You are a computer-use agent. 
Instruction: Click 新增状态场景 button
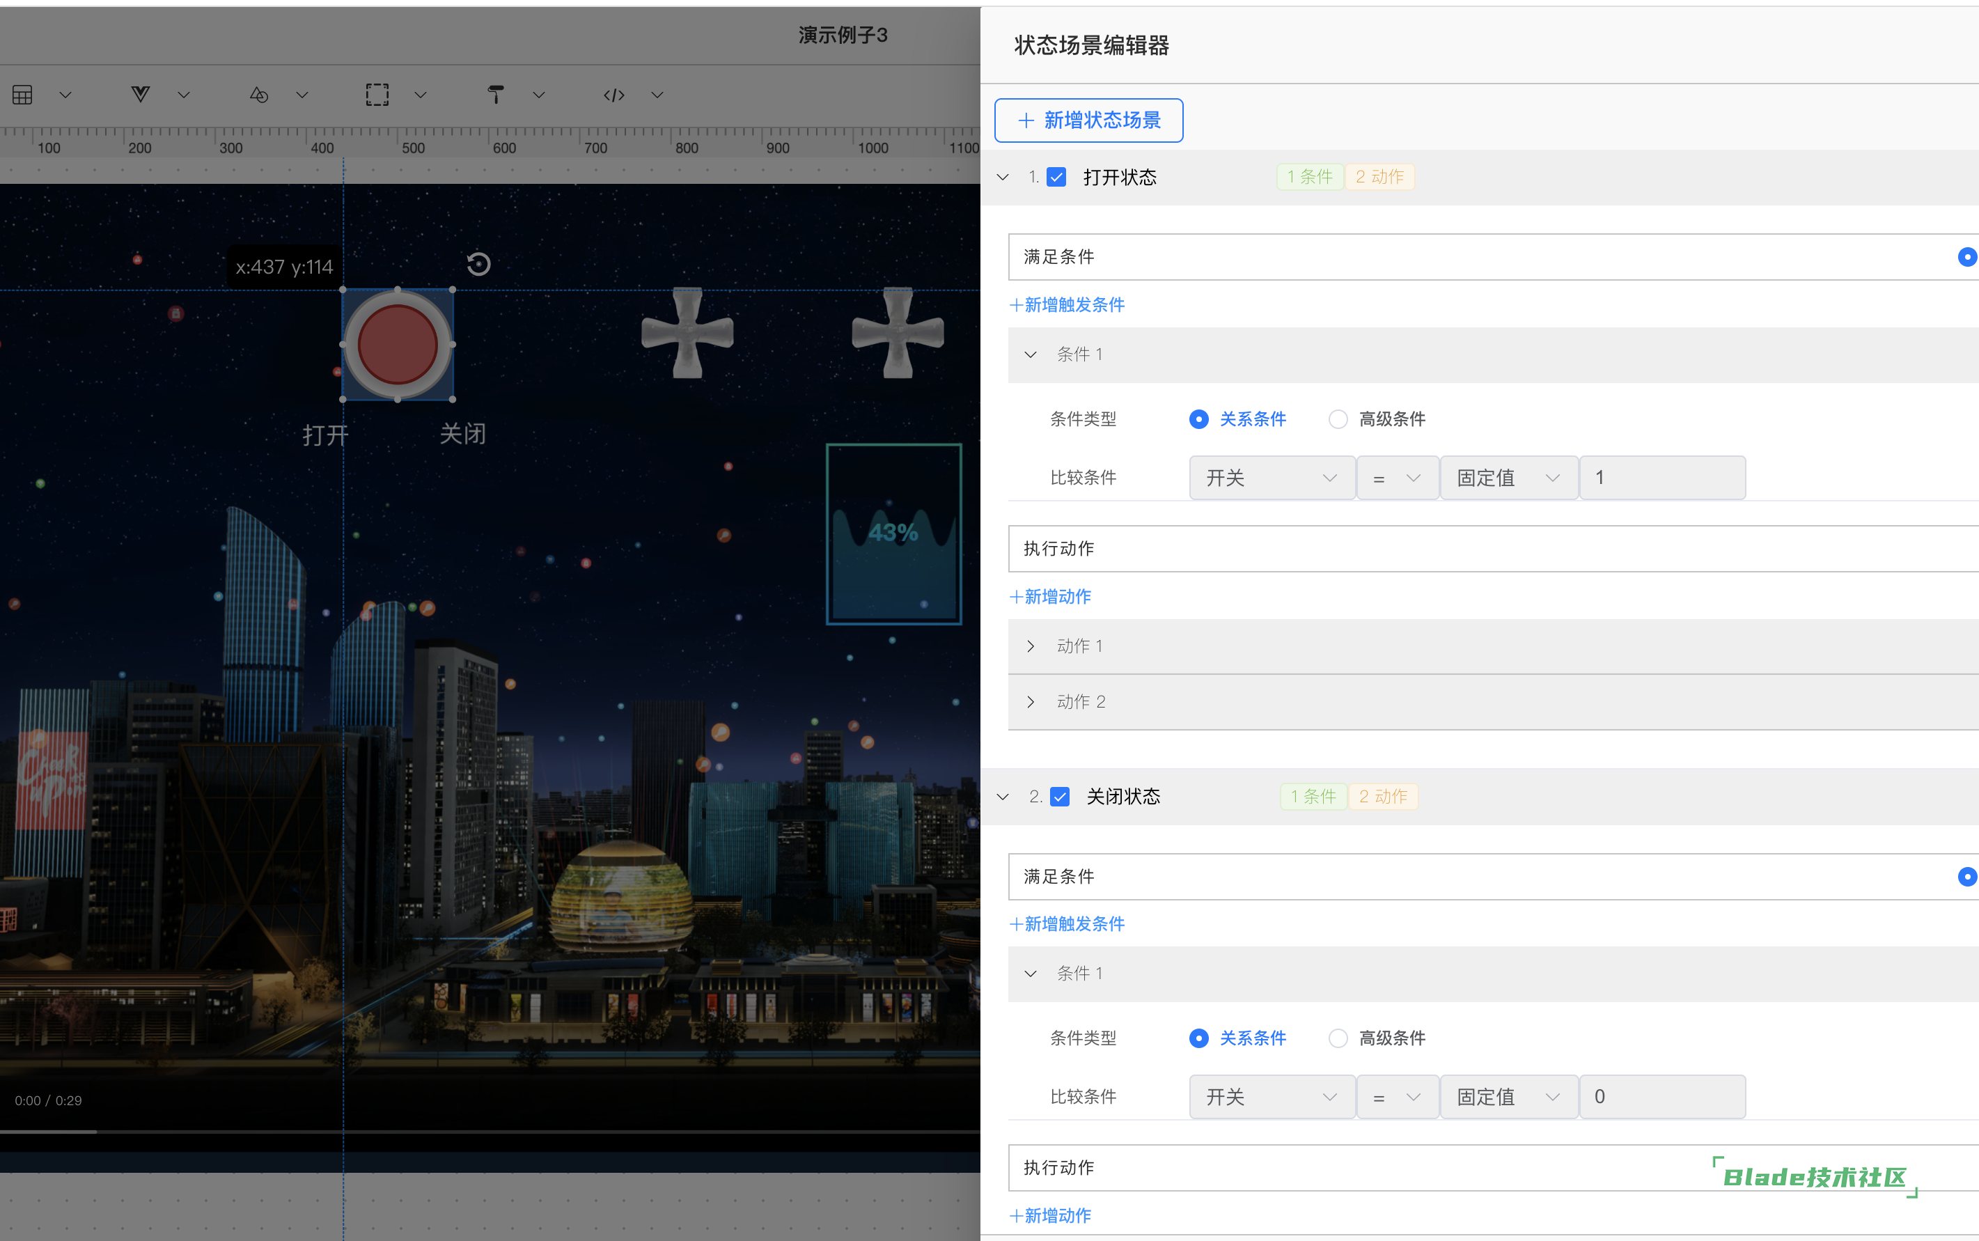[x=1089, y=120]
